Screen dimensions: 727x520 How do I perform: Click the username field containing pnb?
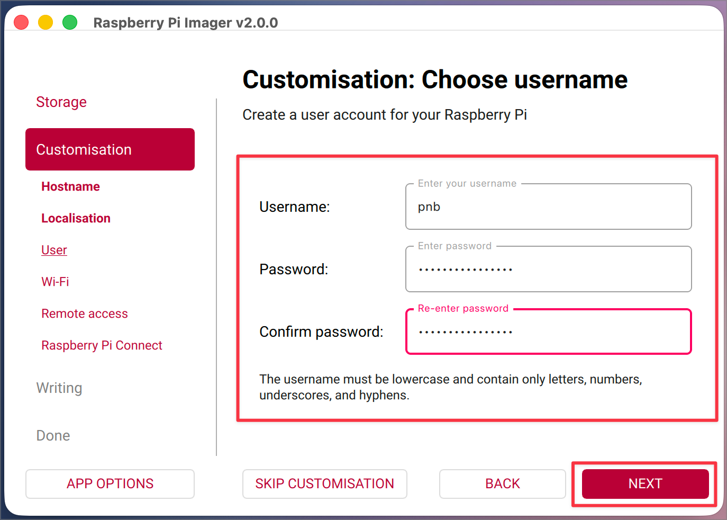tap(548, 207)
